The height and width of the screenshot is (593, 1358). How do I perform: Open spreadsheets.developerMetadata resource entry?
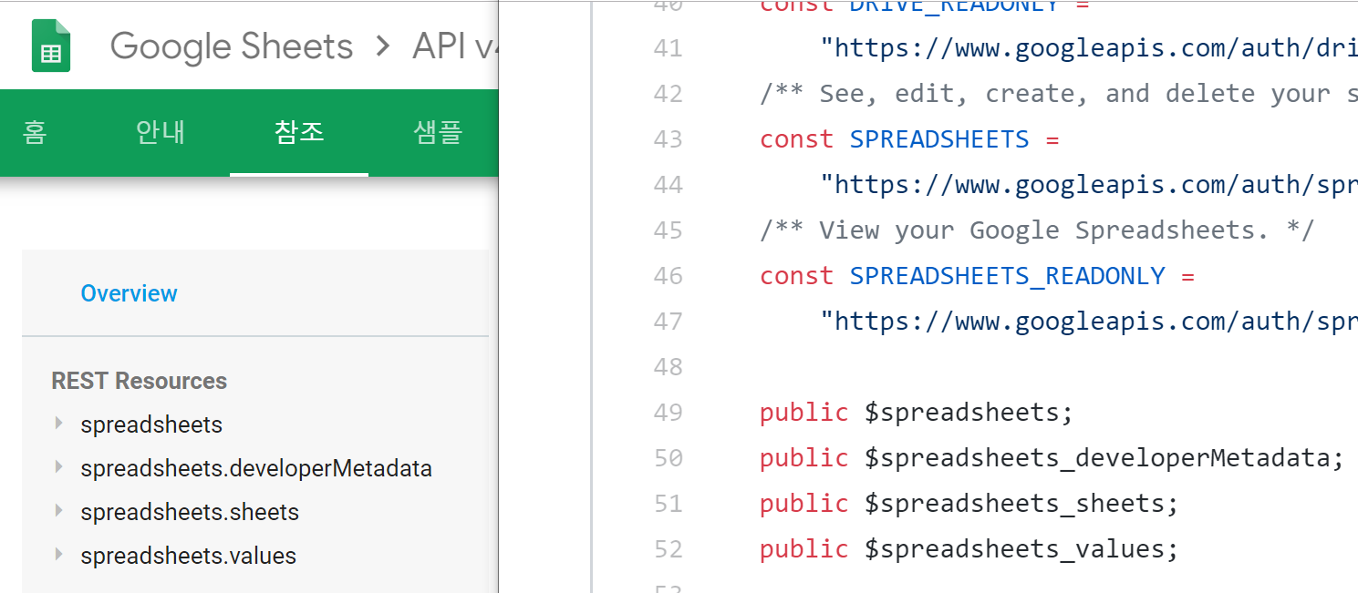point(256,469)
